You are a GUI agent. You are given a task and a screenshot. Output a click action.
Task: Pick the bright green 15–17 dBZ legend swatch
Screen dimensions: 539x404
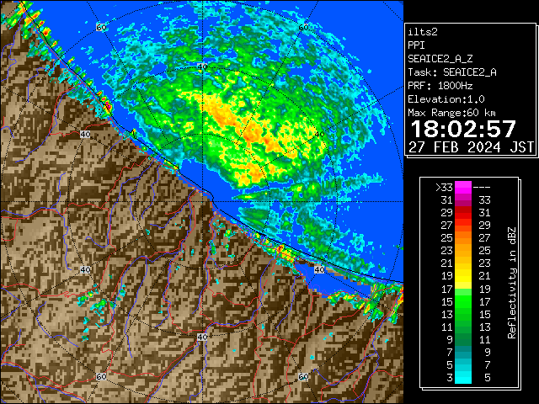[463, 301]
